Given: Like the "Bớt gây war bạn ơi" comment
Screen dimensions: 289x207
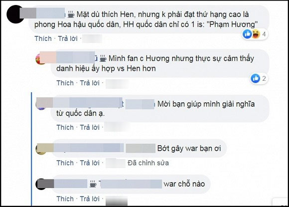Looking at the screenshot, I should click(x=65, y=163).
